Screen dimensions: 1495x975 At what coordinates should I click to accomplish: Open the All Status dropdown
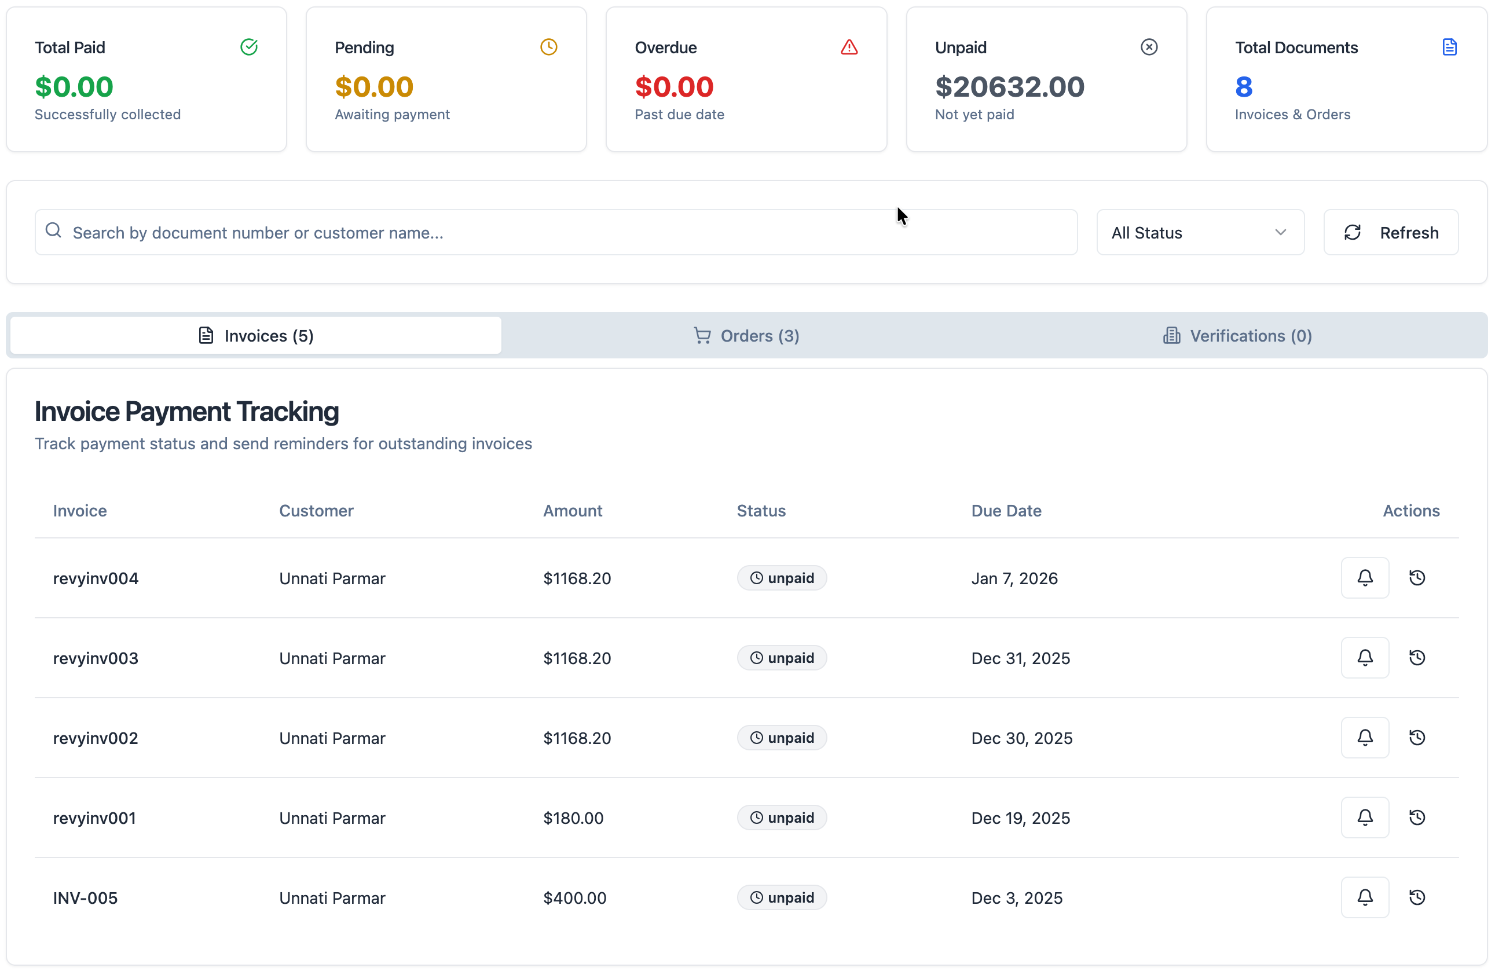pyautogui.click(x=1200, y=232)
